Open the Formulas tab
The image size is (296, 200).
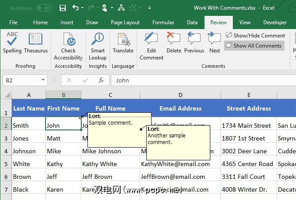(x=163, y=22)
